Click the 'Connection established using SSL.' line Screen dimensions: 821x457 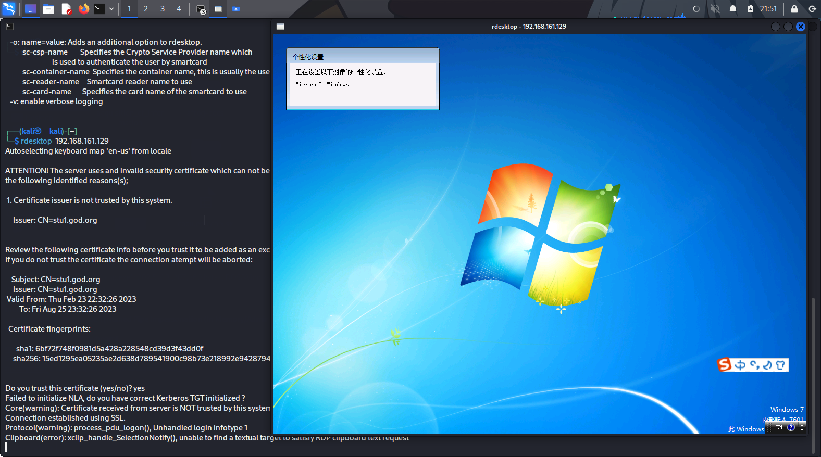[x=65, y=418]
